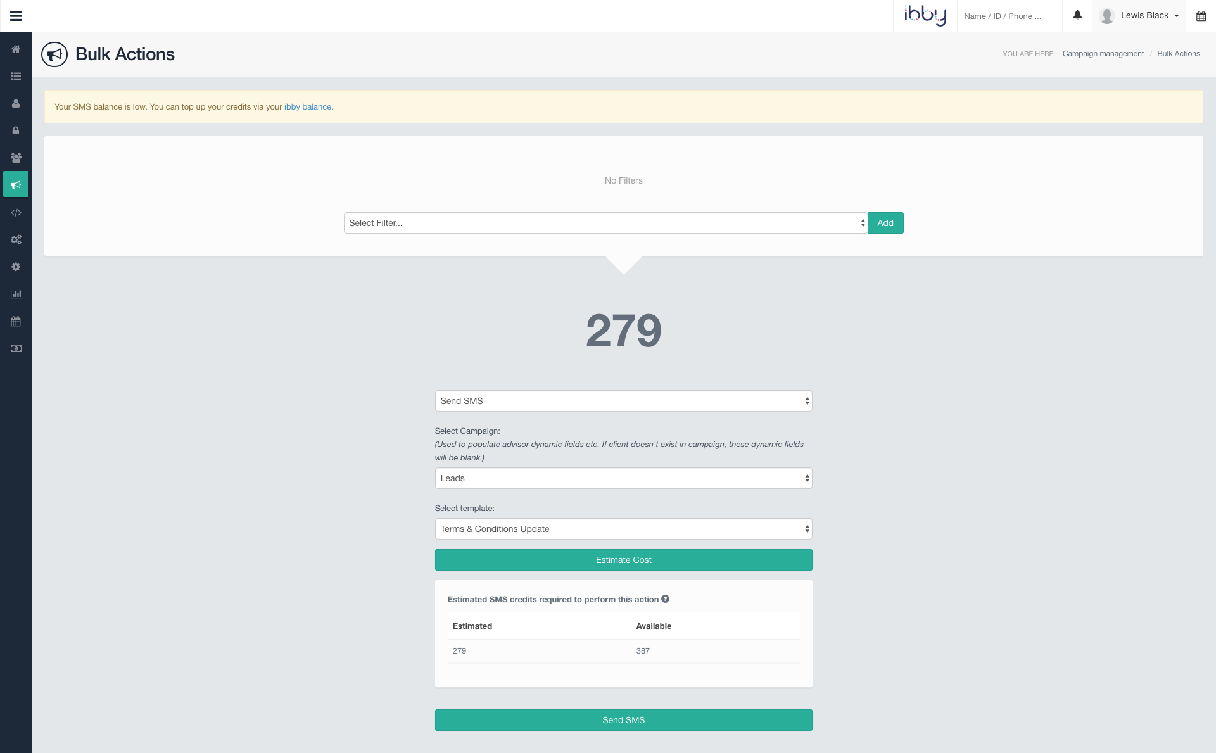
Task: Open the code brackets sidebar icon
Action: (x=16, y=213)
